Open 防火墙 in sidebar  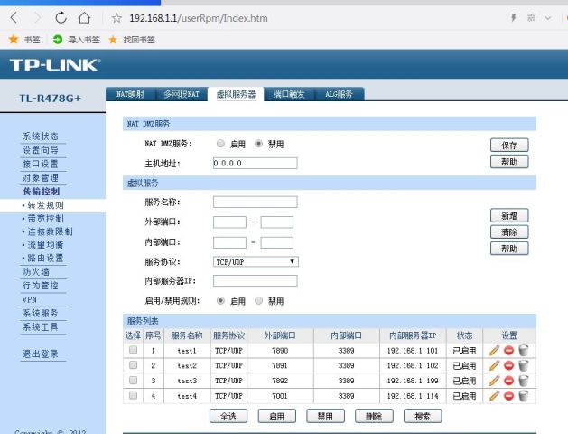coord(36,271)
